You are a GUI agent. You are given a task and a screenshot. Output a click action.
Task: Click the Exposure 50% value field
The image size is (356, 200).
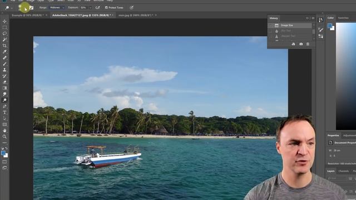point(84,7)
